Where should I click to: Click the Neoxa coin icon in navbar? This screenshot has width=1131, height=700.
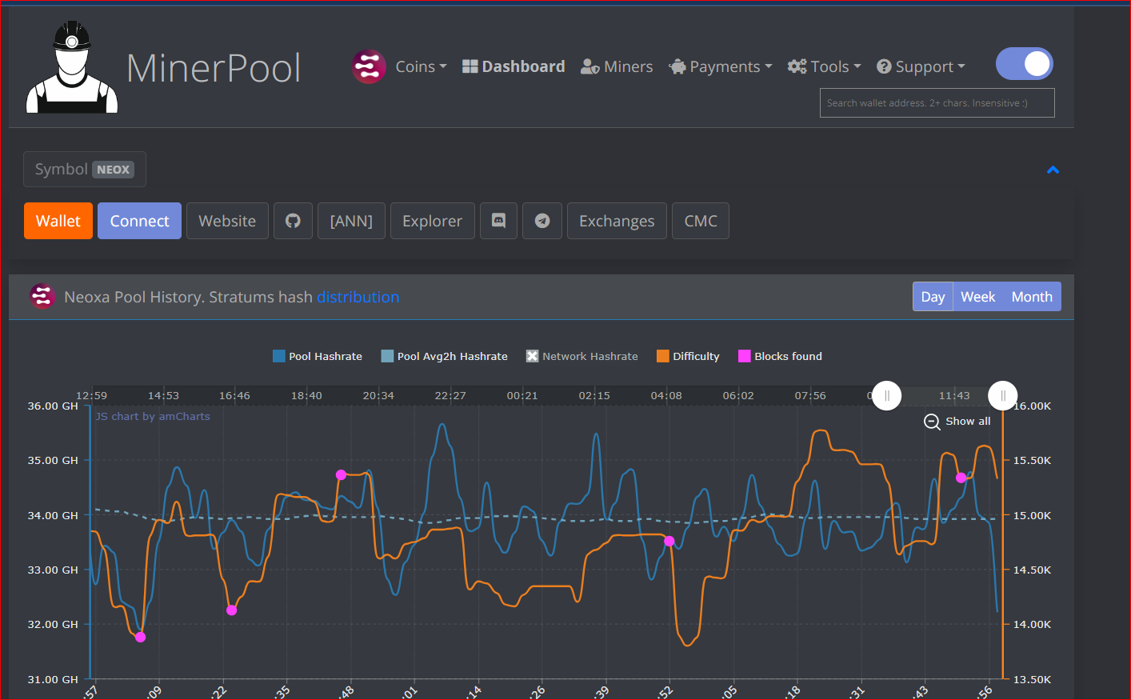click(x=369, y=66)
